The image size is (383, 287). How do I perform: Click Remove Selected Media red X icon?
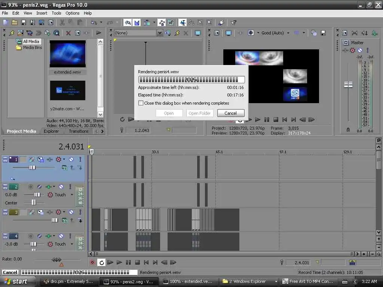(68, 33)
